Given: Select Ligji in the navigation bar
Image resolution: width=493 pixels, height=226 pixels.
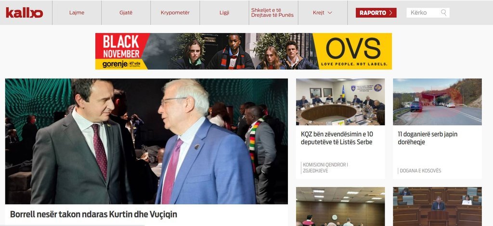Looking at the screenshot, I should (x=224, y=13).
